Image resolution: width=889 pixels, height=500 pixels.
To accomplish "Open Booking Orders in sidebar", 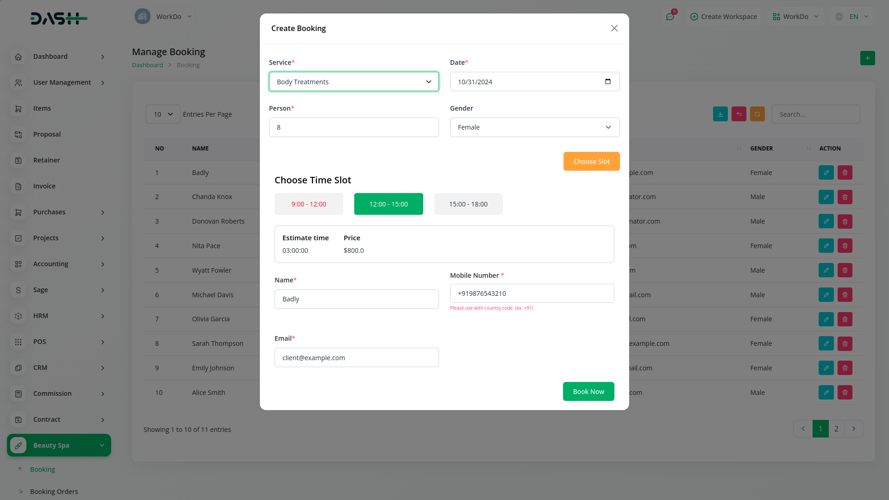I will [54, 491].
